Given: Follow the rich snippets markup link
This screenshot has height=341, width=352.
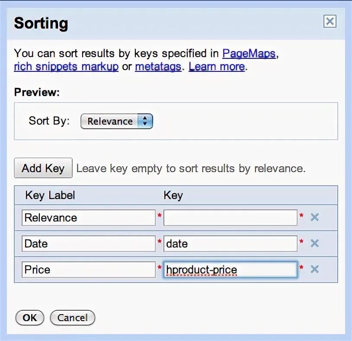Looking at the screenshot, I should [x=66, y=67].
